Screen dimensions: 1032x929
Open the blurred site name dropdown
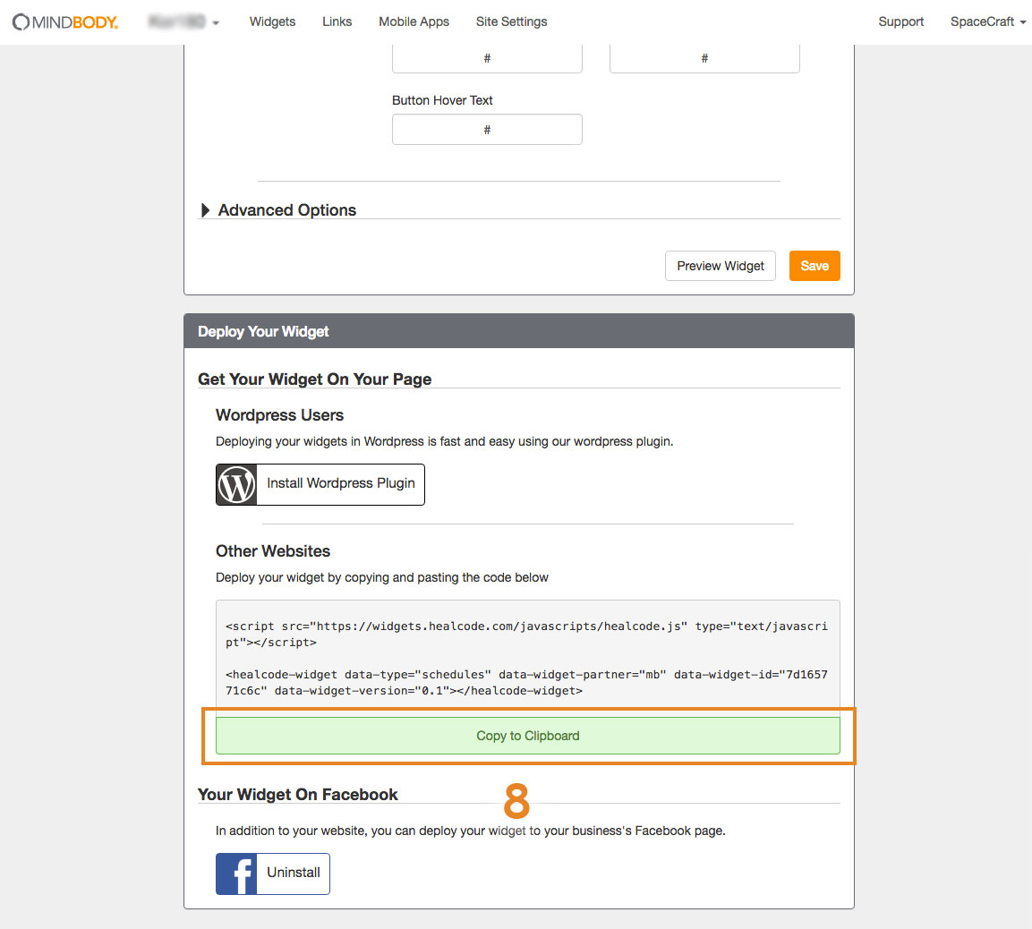tap(183, 21)
